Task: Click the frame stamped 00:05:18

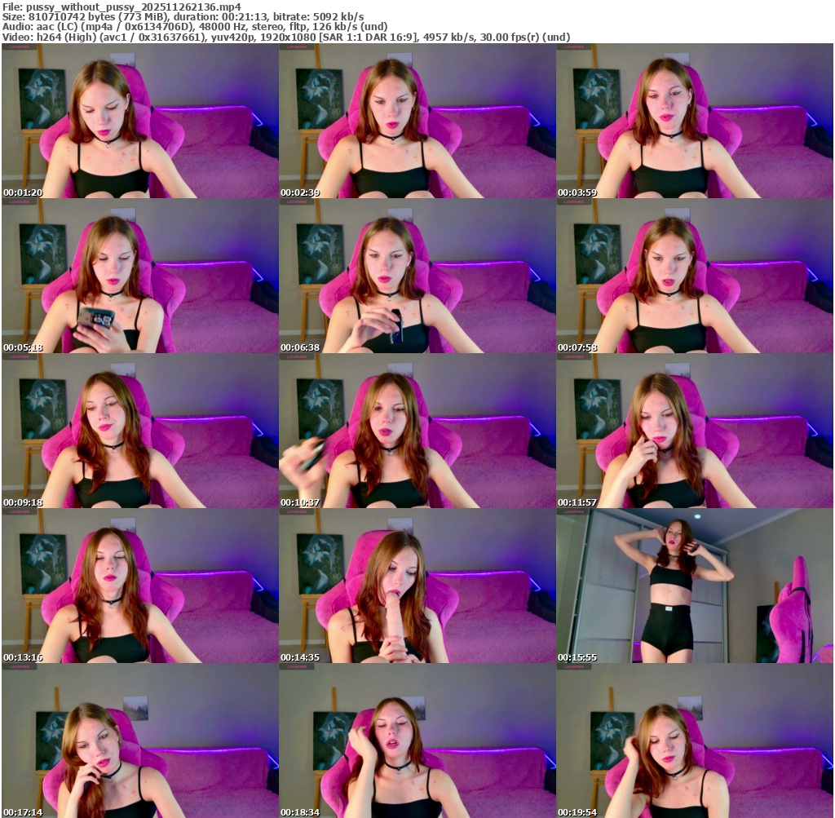Action: point(139,276)
